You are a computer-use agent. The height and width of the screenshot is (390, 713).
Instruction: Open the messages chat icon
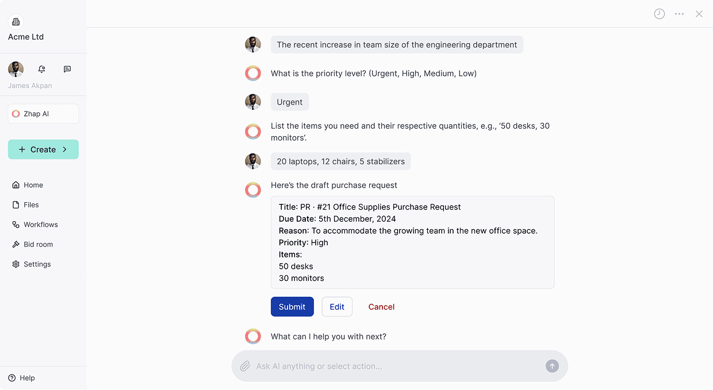point(67,69)
